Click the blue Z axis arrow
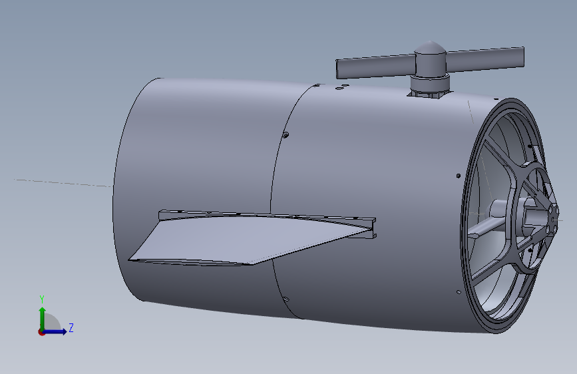 (x=55, y=331)
